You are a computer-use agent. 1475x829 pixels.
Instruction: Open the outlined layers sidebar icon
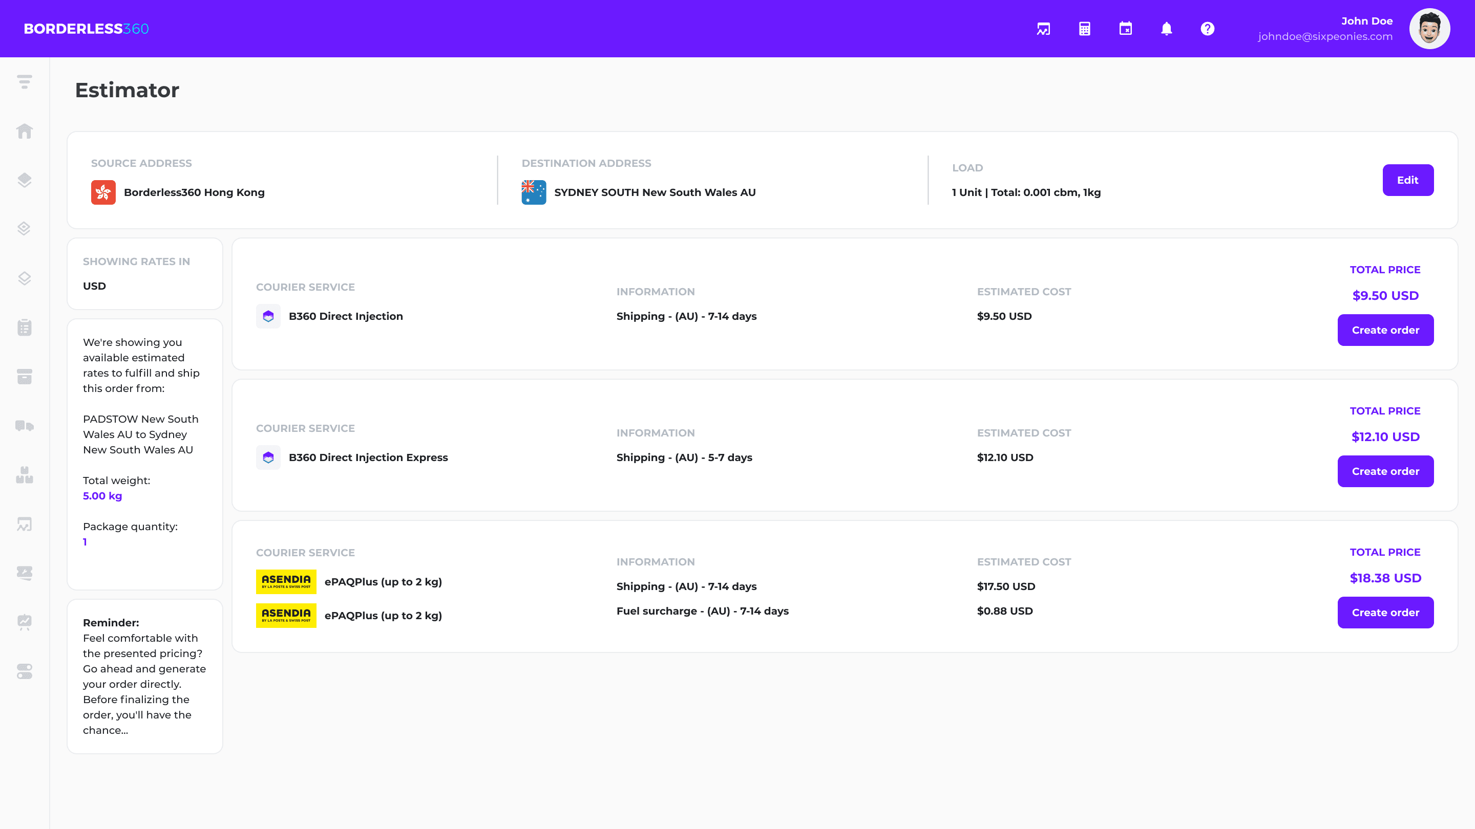[x=24, y=278]
